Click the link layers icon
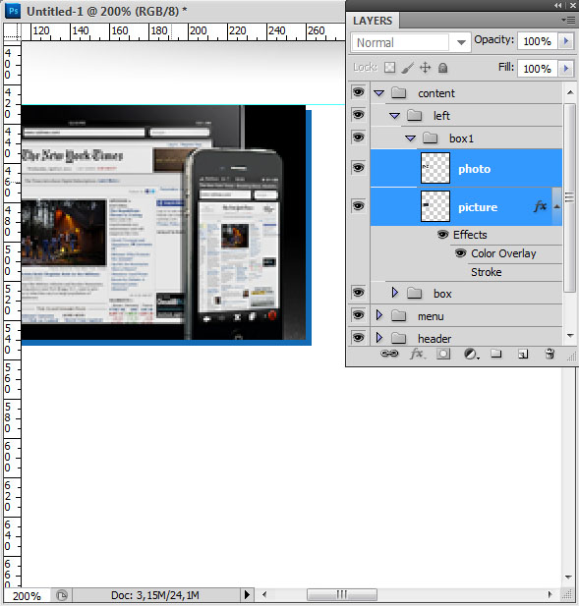The image size is (579, 606). point(389,354)
